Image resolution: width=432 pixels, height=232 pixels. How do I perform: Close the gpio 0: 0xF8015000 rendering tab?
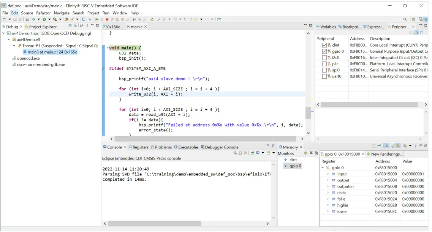[x=363, y=154]
